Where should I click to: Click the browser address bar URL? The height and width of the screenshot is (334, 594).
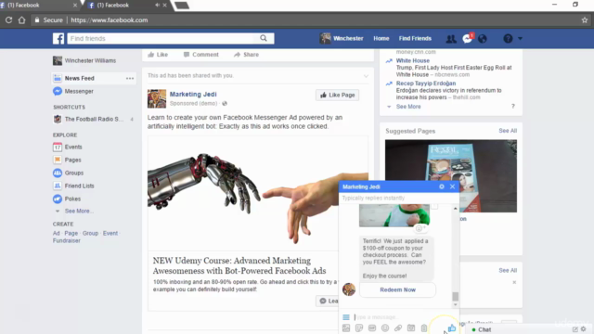click(110, 20)
